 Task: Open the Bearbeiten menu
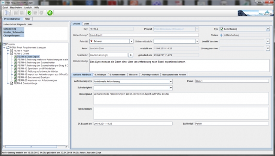tap(16, 8)
